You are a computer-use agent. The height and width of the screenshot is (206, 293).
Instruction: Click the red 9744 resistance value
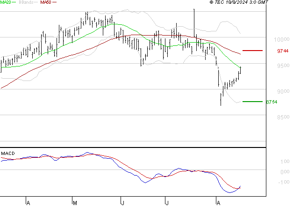tap(283, 51)
